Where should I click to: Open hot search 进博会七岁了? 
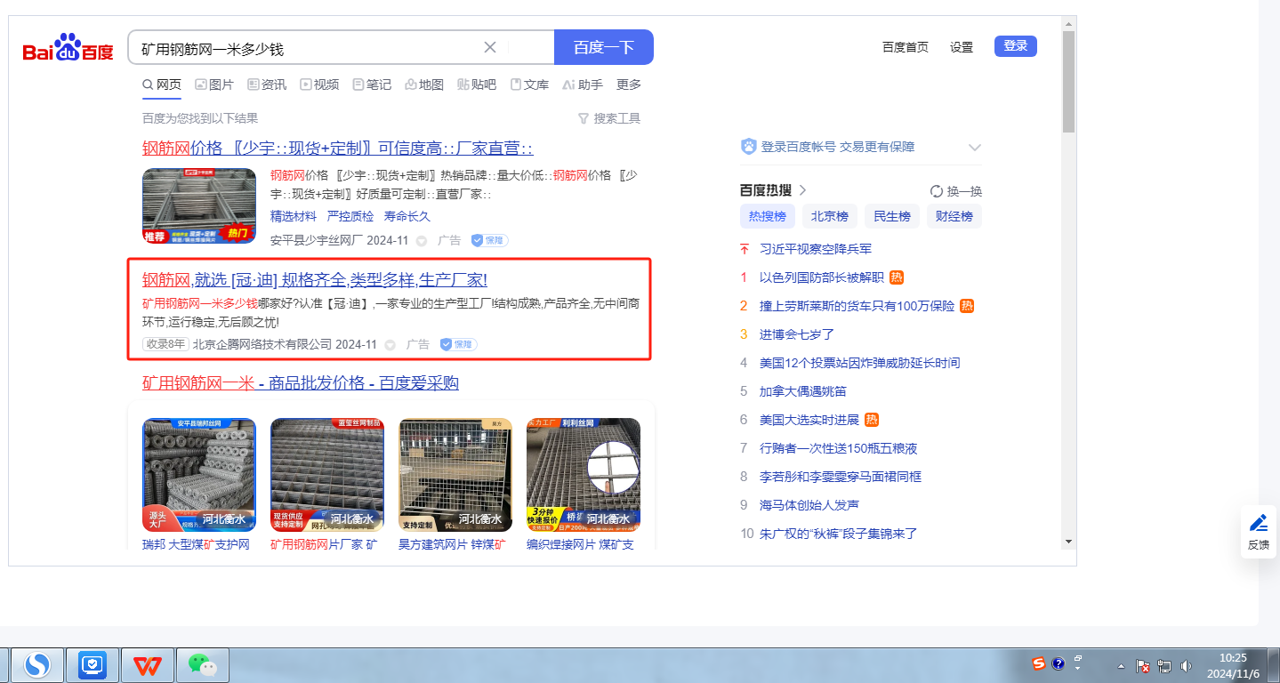tap(797, 334)
